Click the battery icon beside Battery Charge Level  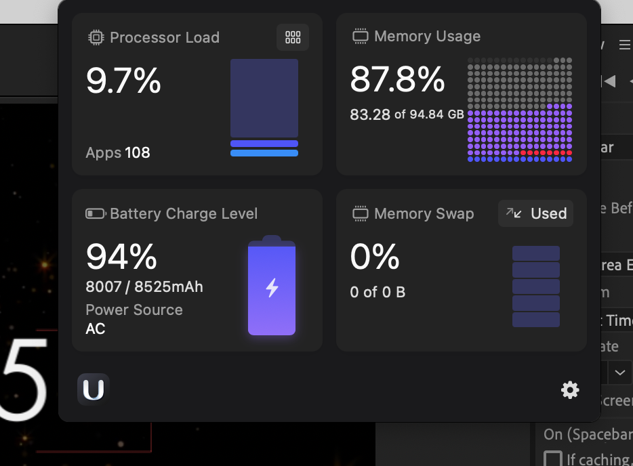[96, 214]
